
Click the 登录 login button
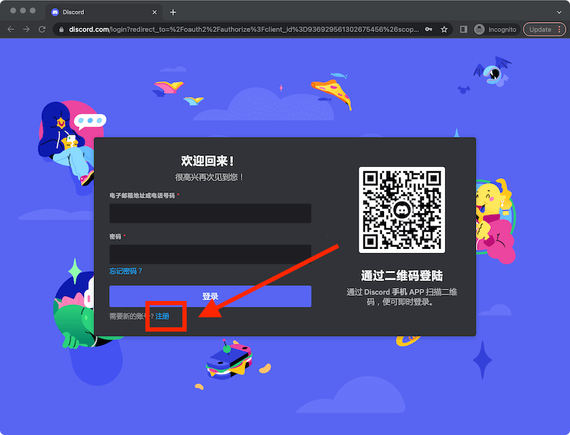point(209,296)
